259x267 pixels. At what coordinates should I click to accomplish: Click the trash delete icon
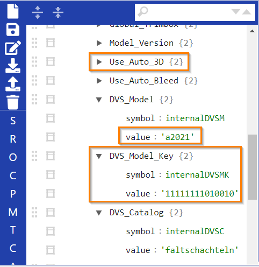point(13,102)
